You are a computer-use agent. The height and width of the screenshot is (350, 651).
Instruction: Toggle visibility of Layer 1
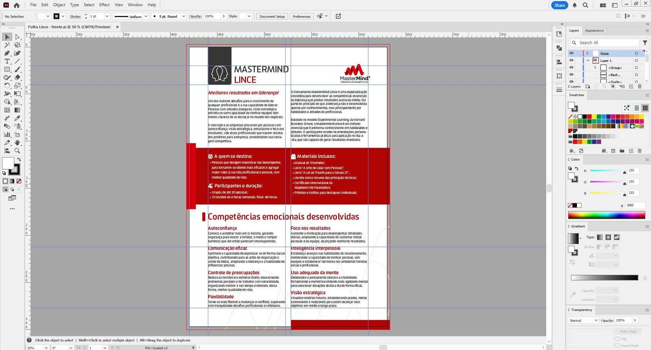(571, 60)
